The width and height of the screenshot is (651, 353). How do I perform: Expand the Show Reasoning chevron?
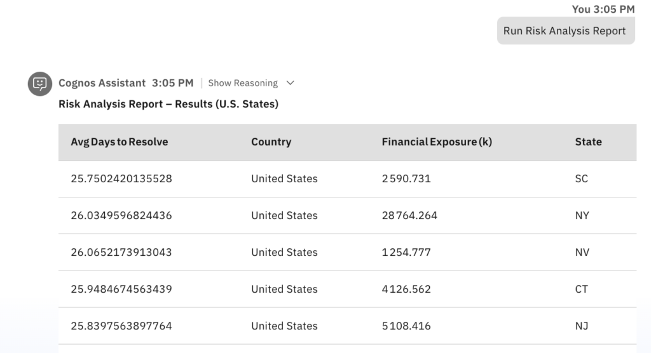(291, 83)
